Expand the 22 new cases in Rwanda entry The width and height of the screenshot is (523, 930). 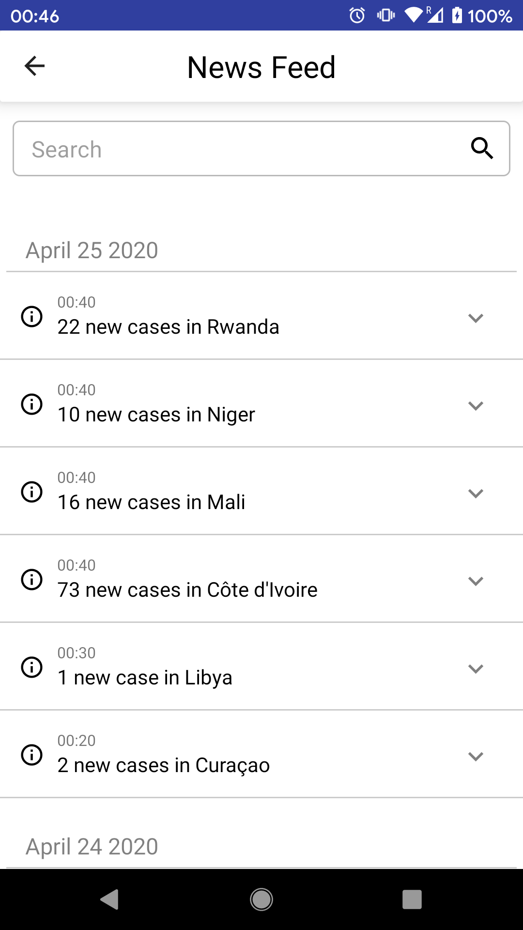476,318
